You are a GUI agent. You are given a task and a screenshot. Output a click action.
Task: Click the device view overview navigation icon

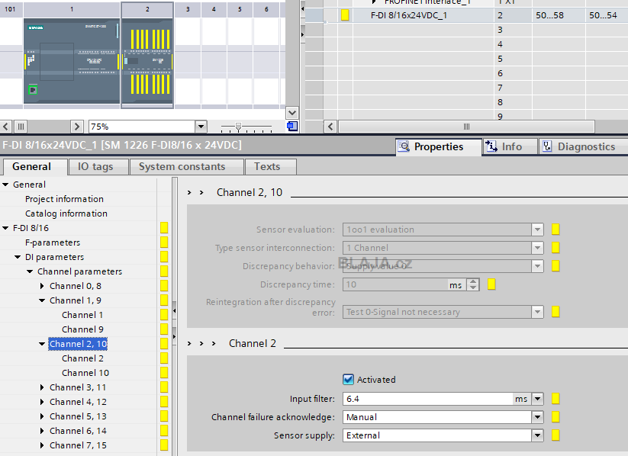pos(292,127)
